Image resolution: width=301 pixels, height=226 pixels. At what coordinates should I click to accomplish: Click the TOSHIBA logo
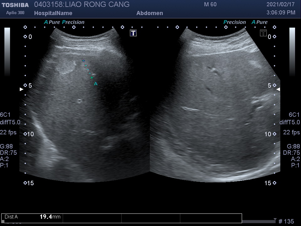[15, 5]
